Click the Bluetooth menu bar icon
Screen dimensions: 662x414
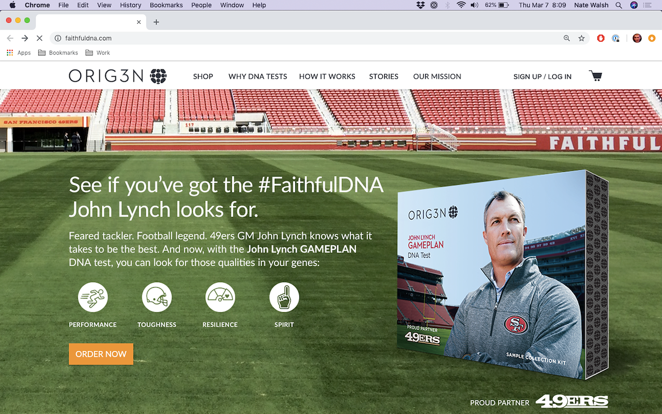448,5
